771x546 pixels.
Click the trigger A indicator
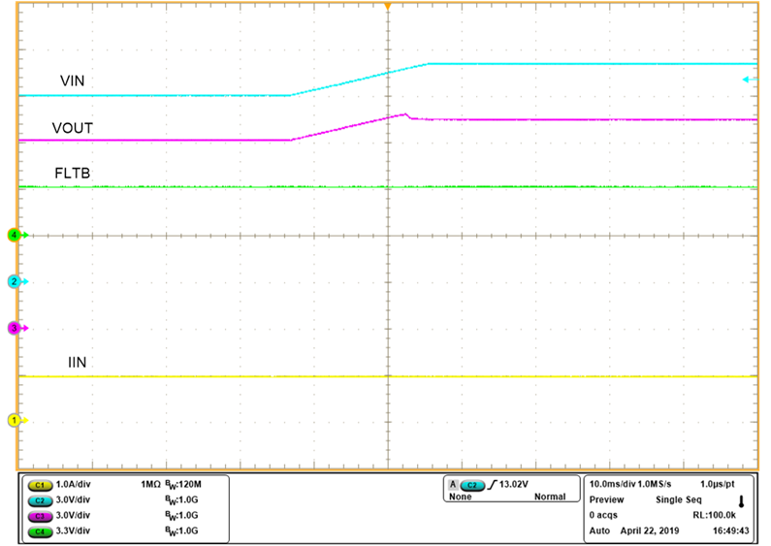pos(453,485)
